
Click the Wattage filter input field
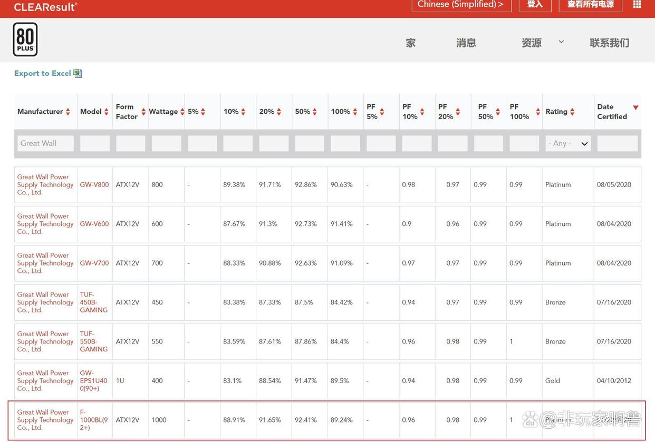click(166, 143)
